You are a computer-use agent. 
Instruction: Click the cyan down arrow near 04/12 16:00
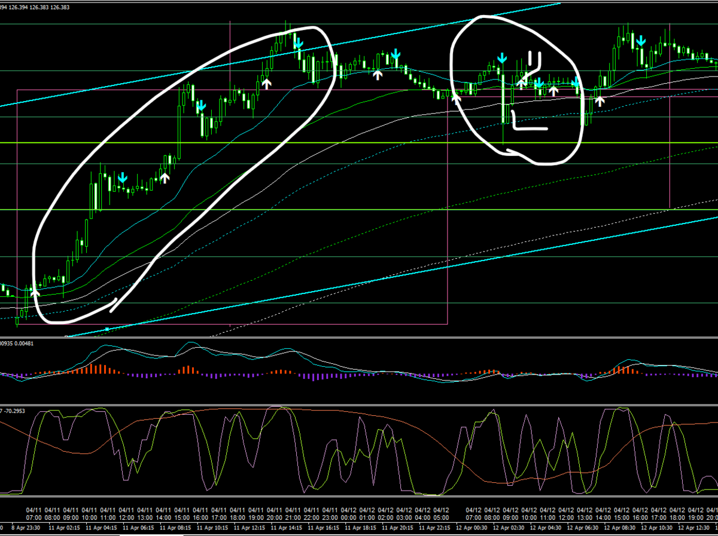pos(641,41)
